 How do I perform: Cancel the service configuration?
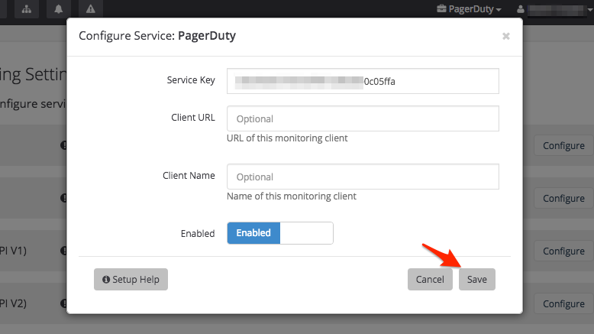coord(430,280)
